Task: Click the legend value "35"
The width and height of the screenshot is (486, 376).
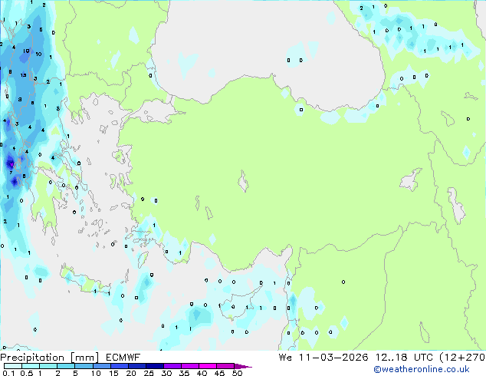Action: tap(185, 373)
